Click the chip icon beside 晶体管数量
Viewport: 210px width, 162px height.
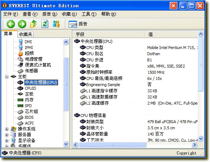tap(83, 134)
